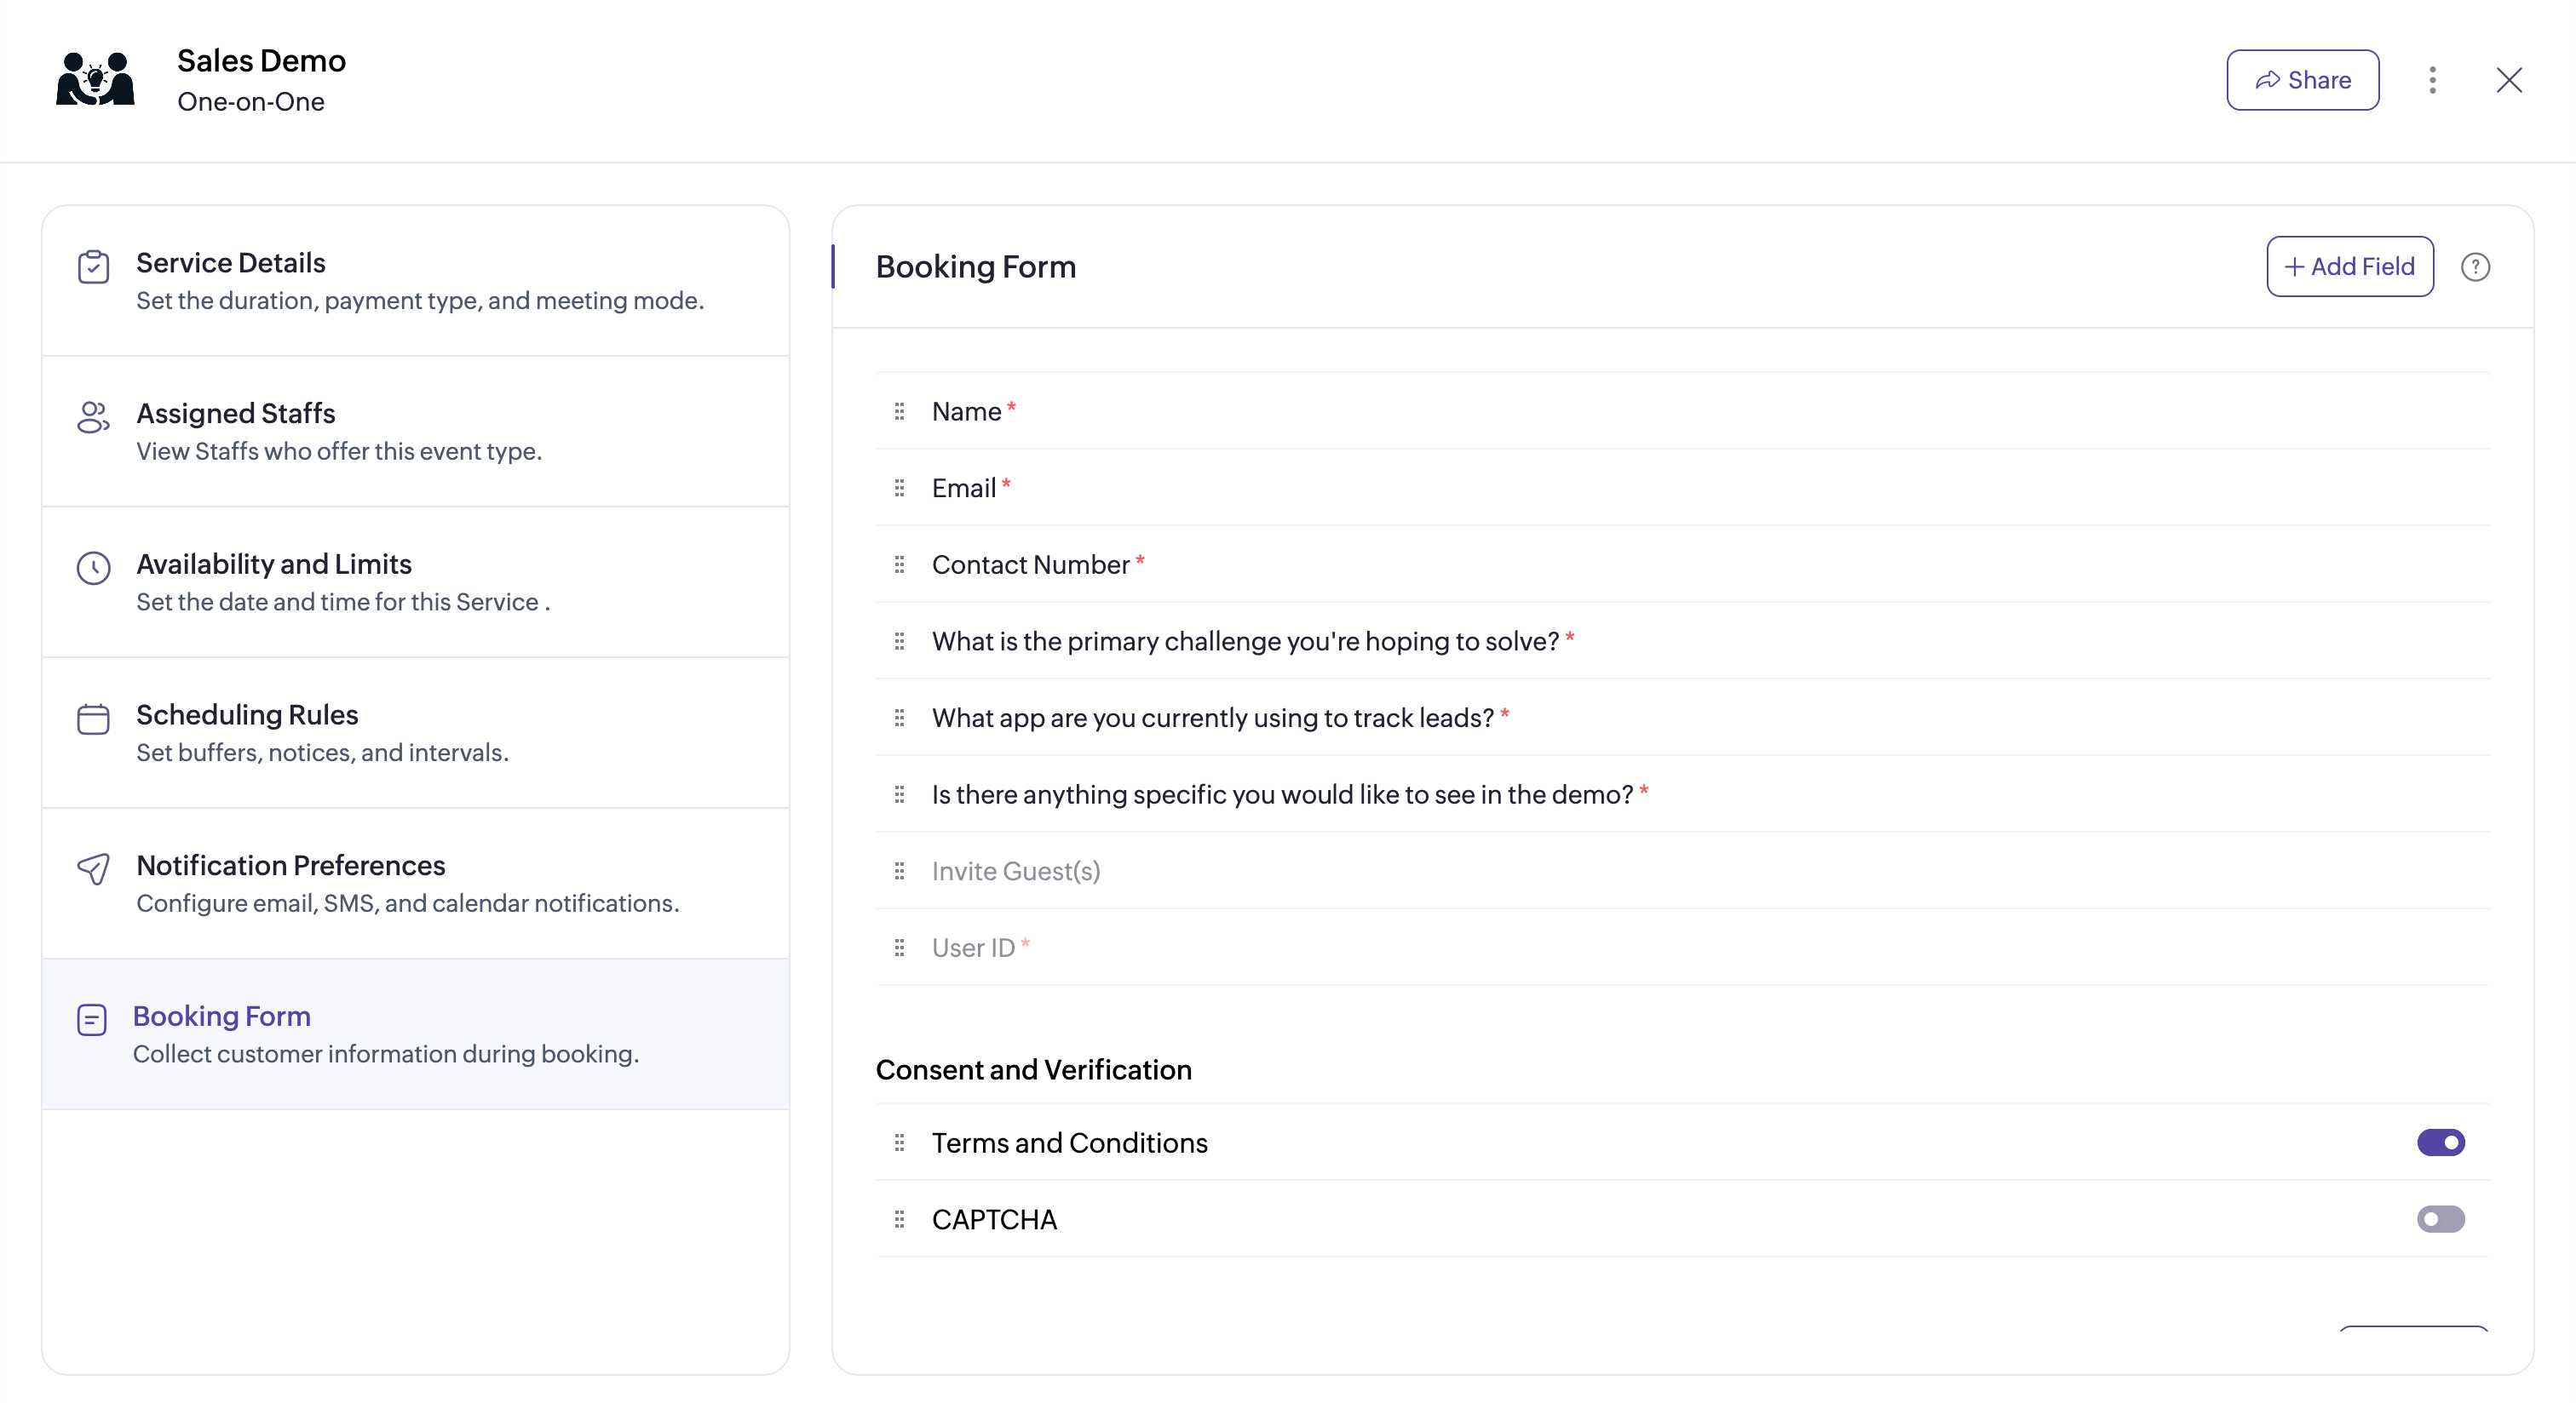Open the Booking Form section tab
The image size is (2576, 1403).
222,1016
